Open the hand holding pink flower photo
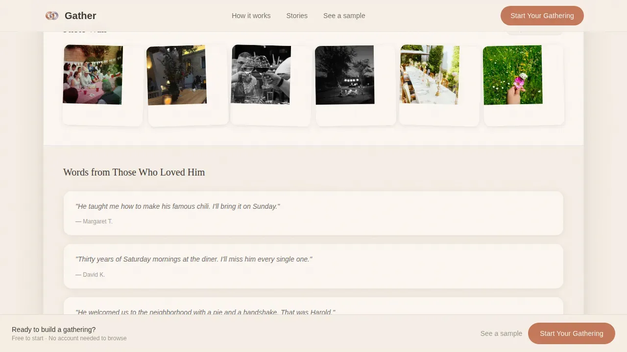This screenshot has width=627, height=352. [513, 75]
